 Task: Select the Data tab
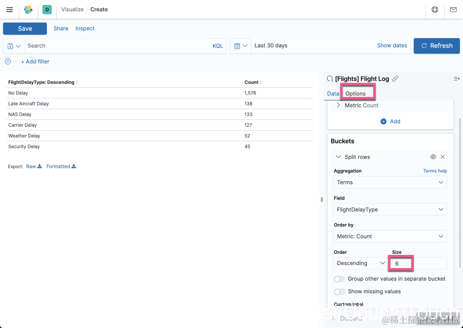pos(333,94)
